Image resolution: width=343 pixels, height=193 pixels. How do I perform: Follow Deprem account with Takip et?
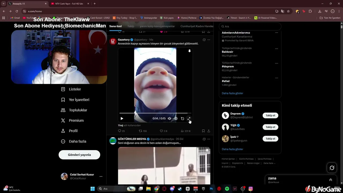coord(270,116)
